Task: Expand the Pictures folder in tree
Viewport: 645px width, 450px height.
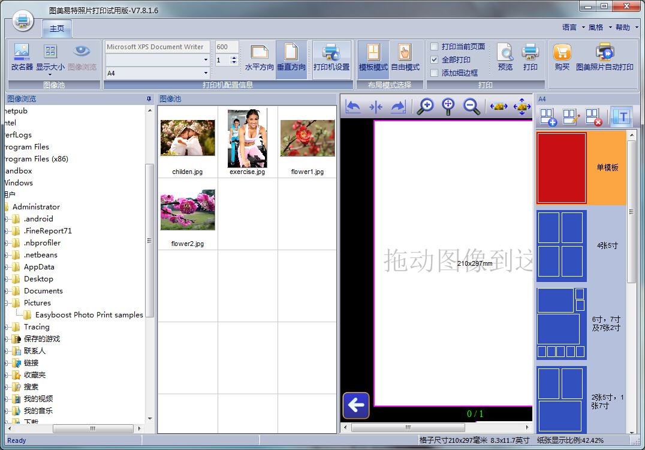Action: pyautogui.click(x=7, y=303)
